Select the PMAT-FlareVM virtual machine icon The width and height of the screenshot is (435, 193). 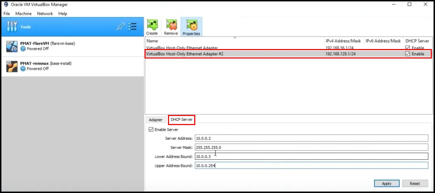pyautogui.click(x=12, y=46)
